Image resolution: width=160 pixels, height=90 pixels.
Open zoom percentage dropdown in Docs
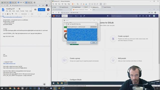click(17, 14)
